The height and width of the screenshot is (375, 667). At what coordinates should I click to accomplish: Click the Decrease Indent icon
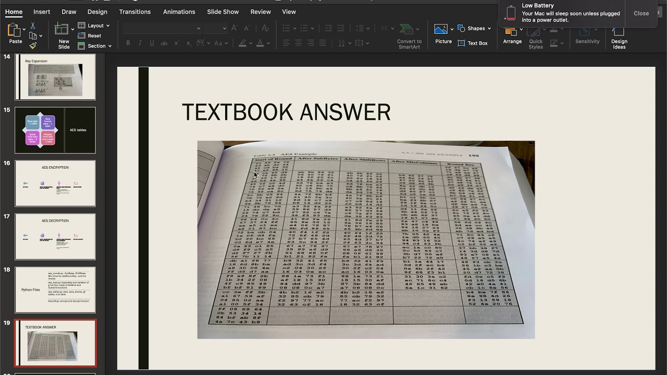[328, 28]
